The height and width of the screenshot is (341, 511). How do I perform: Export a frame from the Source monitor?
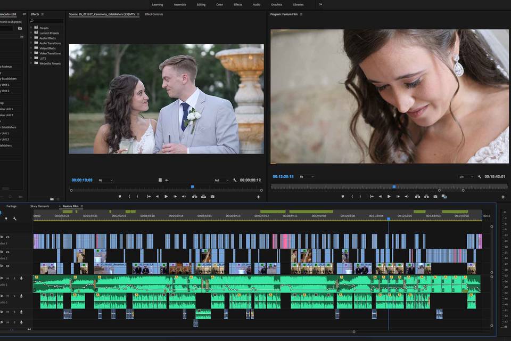click(212, 197)
